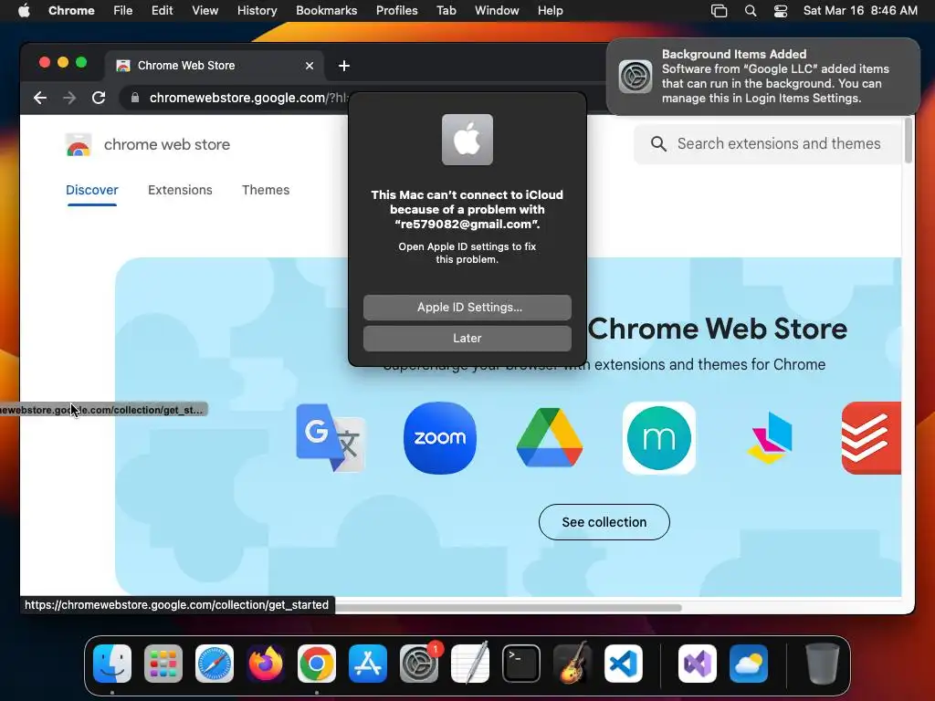Go back with browser back arrow
The width and height of the screenshot is (935, 701).
(40, 98)
